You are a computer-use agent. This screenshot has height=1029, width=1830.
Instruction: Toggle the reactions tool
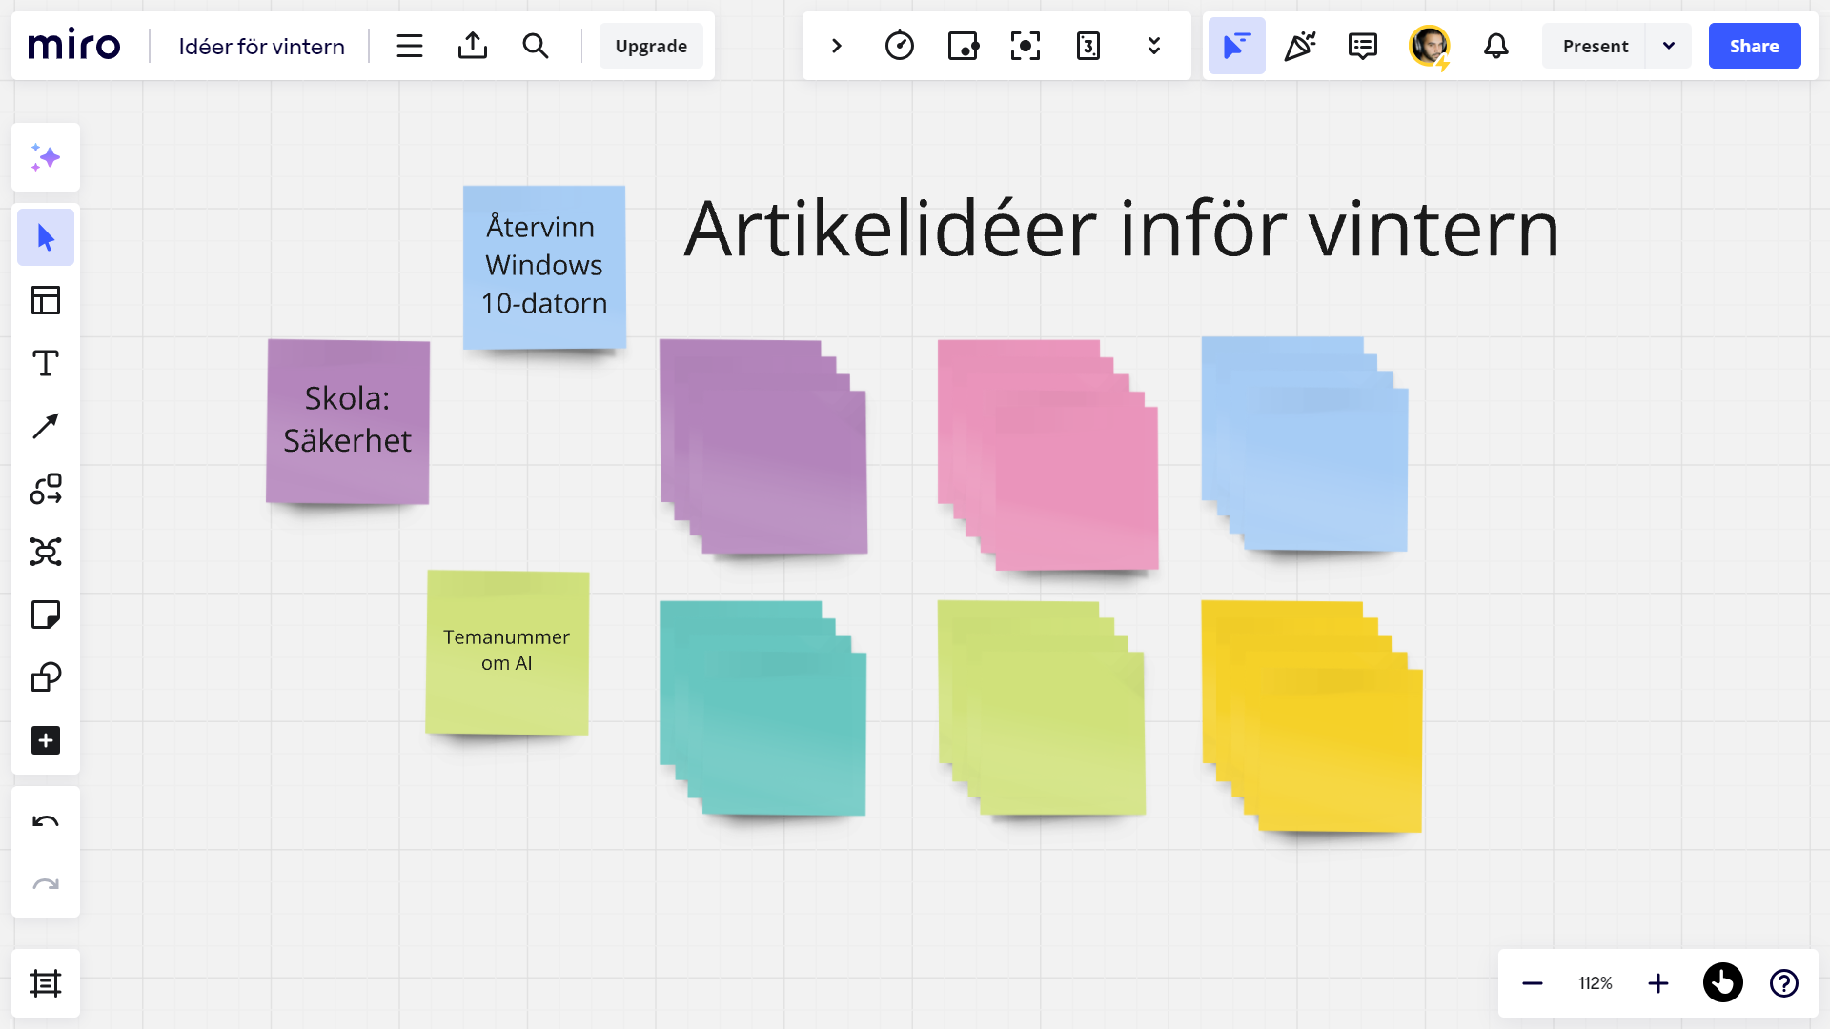click(1299, 46)
